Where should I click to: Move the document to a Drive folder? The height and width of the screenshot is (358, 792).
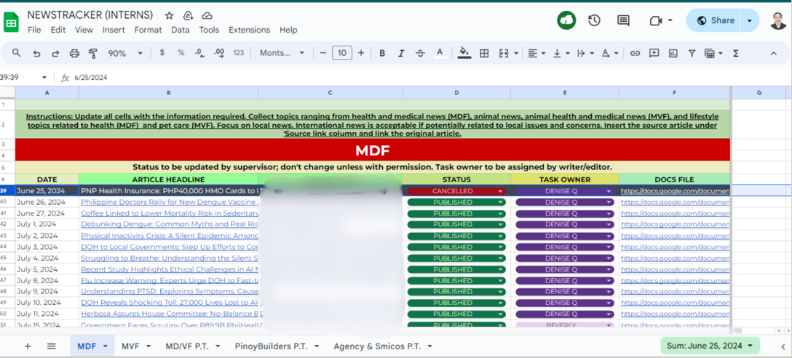[x=188, y=15]
